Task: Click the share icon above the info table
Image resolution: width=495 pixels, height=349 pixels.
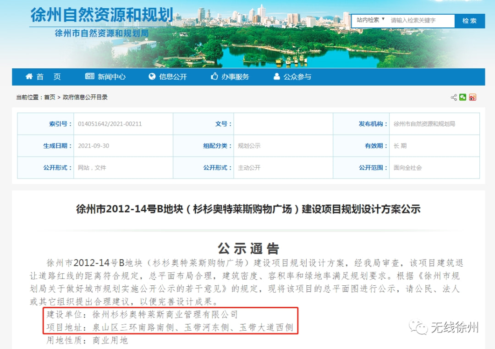Action: click(454, 97)
